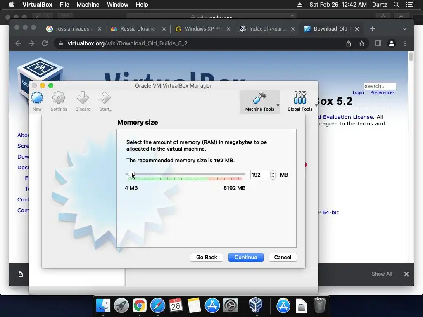Click the share icon in Chrome address bar
This screenshot has height=317, width=423.
coord(349,43)
